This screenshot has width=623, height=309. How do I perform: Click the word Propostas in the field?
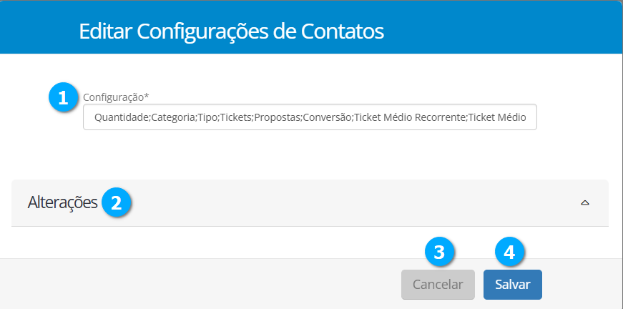(x=276, y=118)
